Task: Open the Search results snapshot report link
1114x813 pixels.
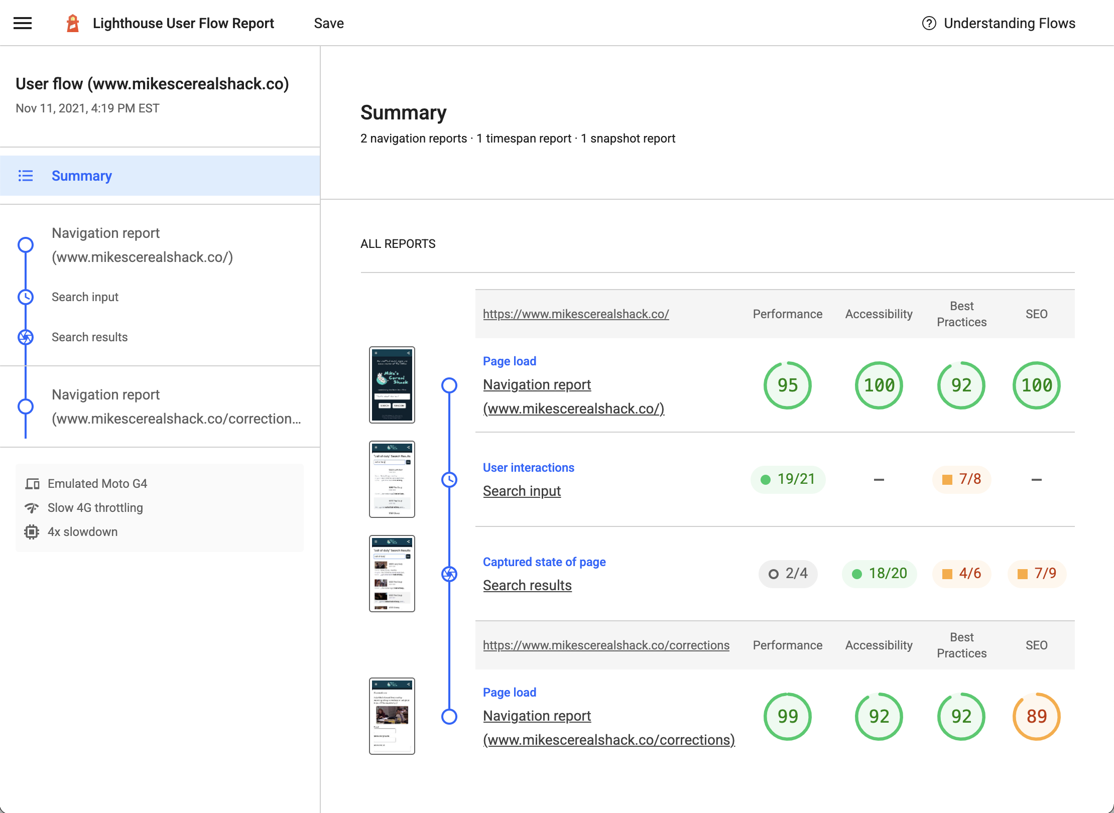Action: tap(527, 585)
